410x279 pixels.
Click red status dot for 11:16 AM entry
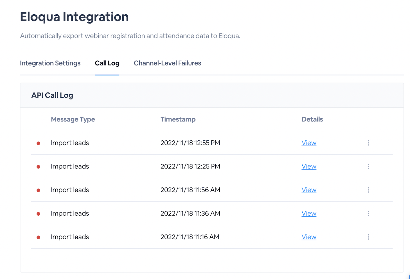tap(38, 237)
